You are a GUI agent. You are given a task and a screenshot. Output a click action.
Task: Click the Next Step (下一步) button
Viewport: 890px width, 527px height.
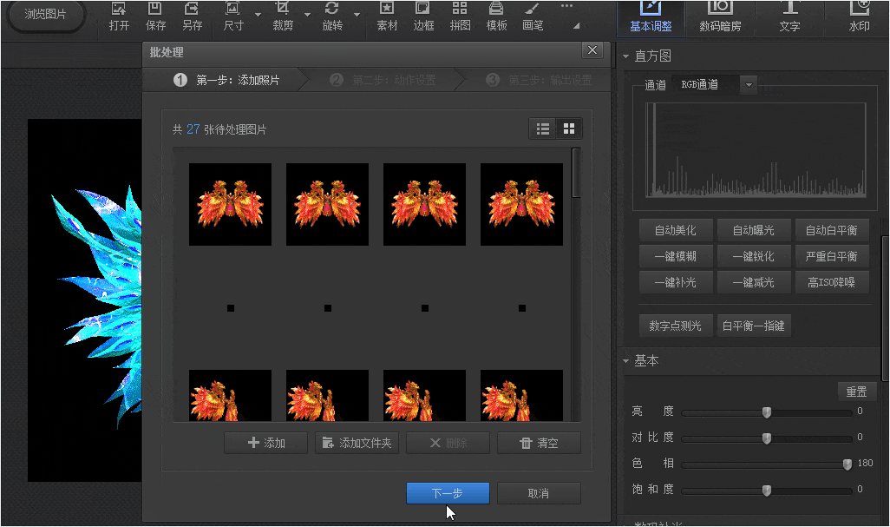[448, 493]
